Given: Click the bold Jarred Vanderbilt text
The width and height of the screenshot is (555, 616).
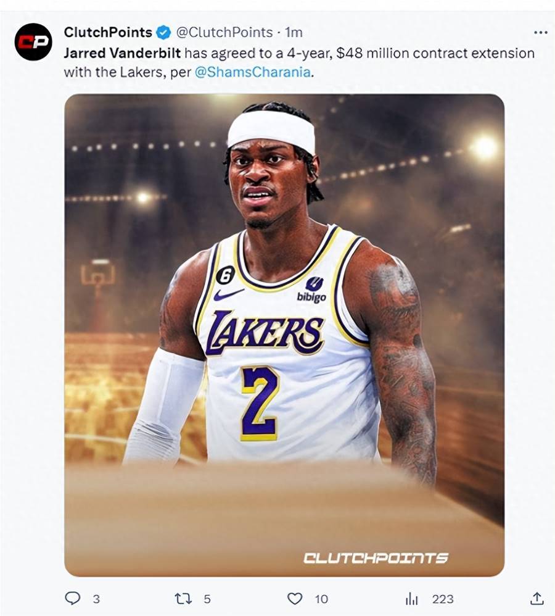Looking at the screenshot, I should pyautogui.click(x=122, y=53).
